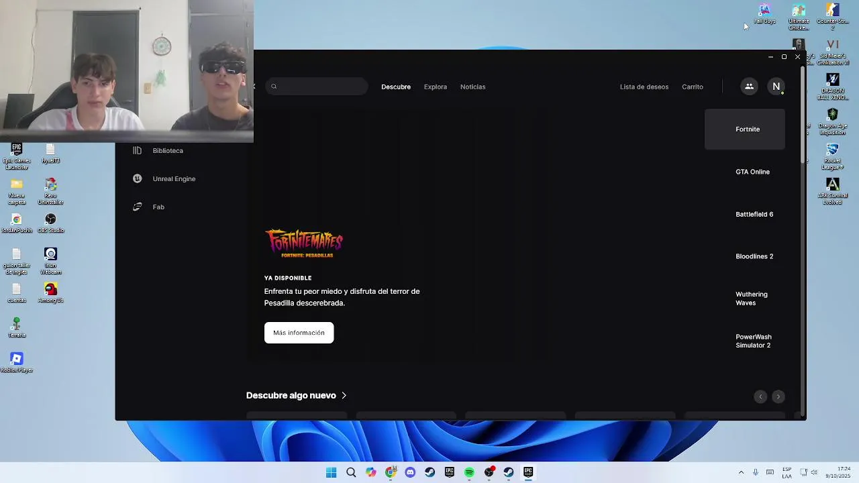The height and width of the screenshot is (483, 859).
Task: Open Spotify from the taskbar
Action: pyautogui.click(x=469, y=472)
